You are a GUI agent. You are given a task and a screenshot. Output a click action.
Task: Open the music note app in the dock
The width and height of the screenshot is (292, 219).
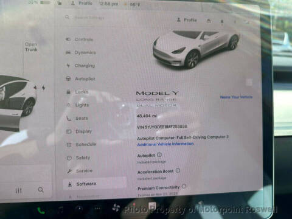61,210
